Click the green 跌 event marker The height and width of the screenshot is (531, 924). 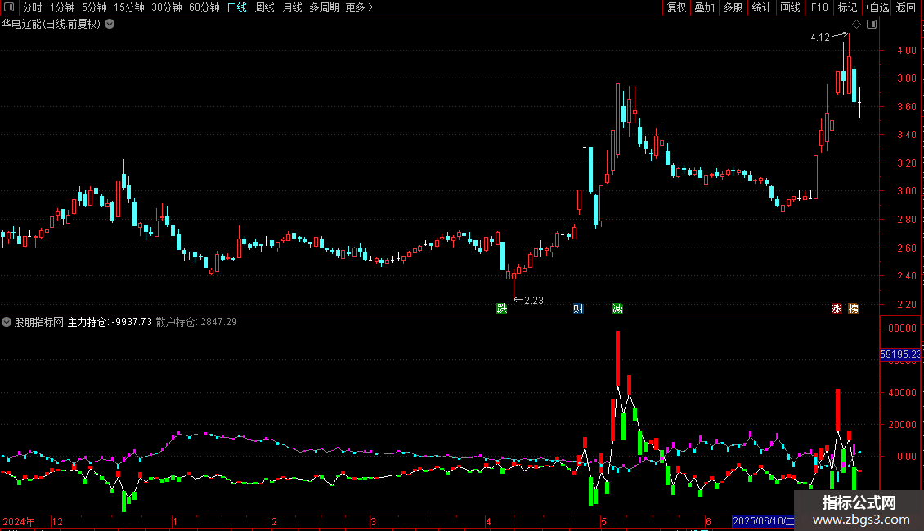click(x=501, y=309)
